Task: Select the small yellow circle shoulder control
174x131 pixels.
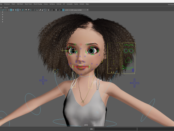Action: point(55,71)
